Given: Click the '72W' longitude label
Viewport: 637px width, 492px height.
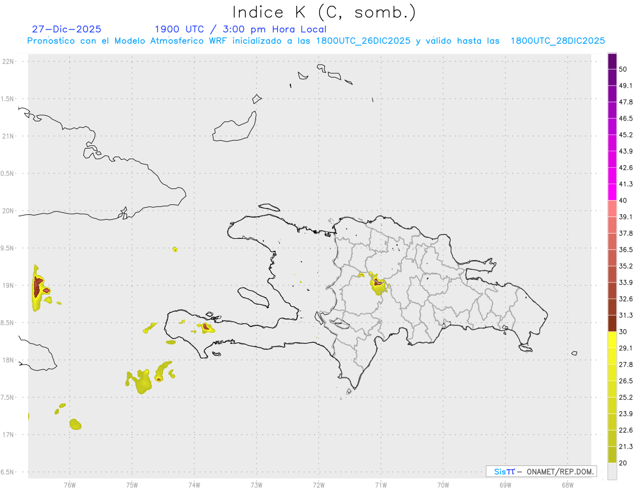Looking at the screenshot, I should [318, 485].
